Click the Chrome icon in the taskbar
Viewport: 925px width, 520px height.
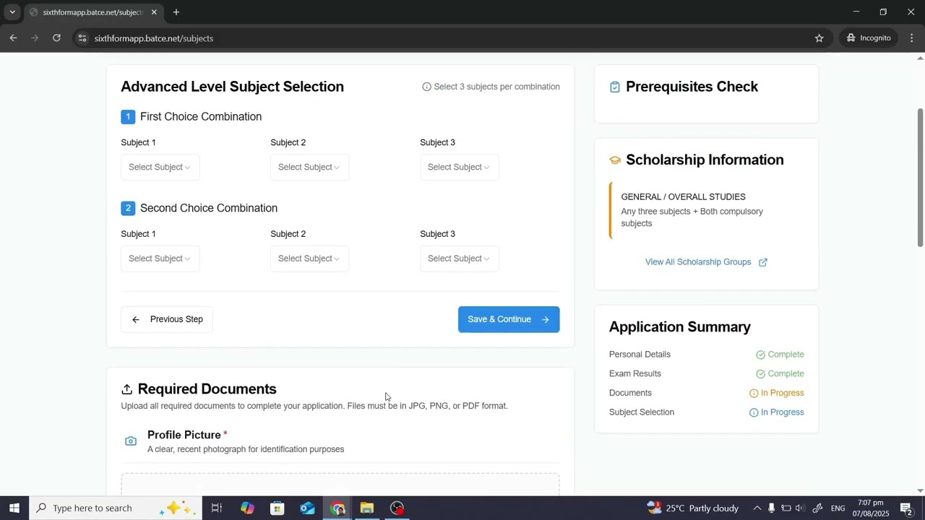337,508
